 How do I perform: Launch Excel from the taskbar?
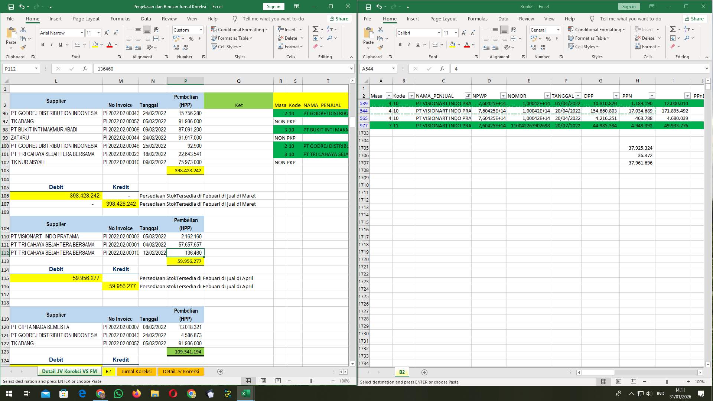click(245, 393)
